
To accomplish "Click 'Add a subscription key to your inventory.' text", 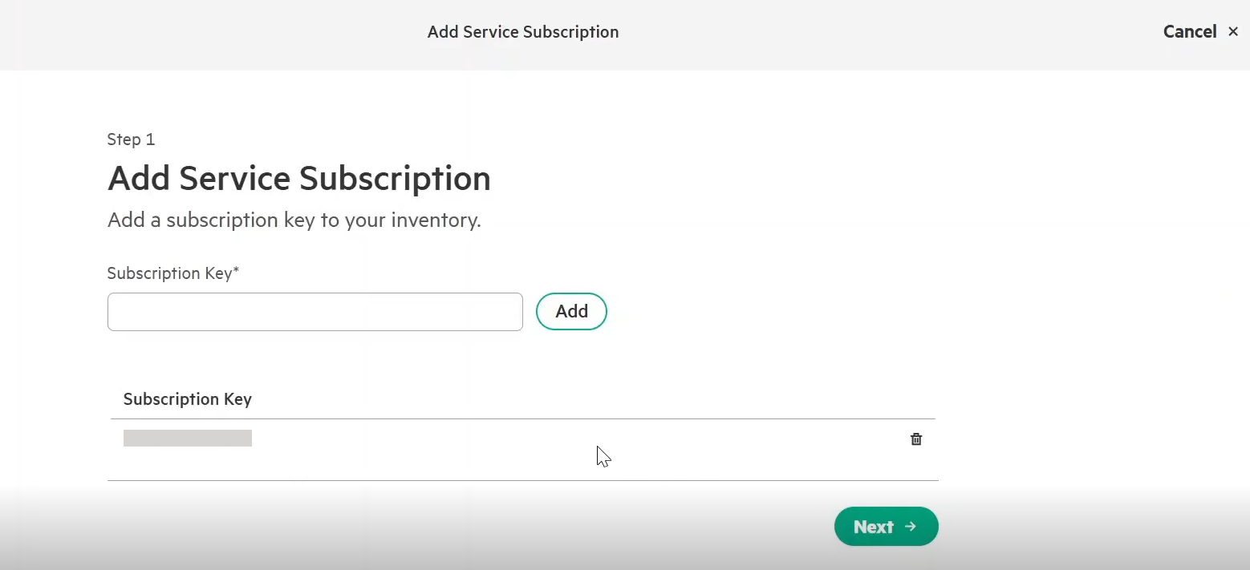I will click(x=294, y=220).
